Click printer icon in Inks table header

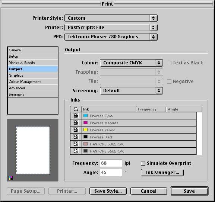[76, 109]
